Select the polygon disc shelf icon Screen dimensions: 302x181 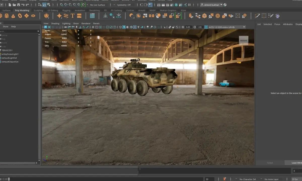(x=33, y=16)
